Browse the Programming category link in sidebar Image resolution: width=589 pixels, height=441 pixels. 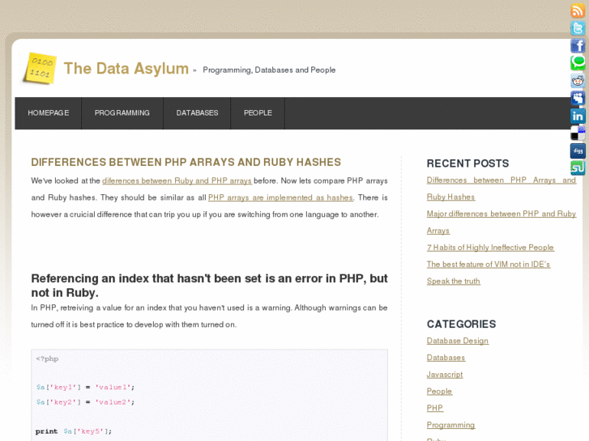coord(450,426)
